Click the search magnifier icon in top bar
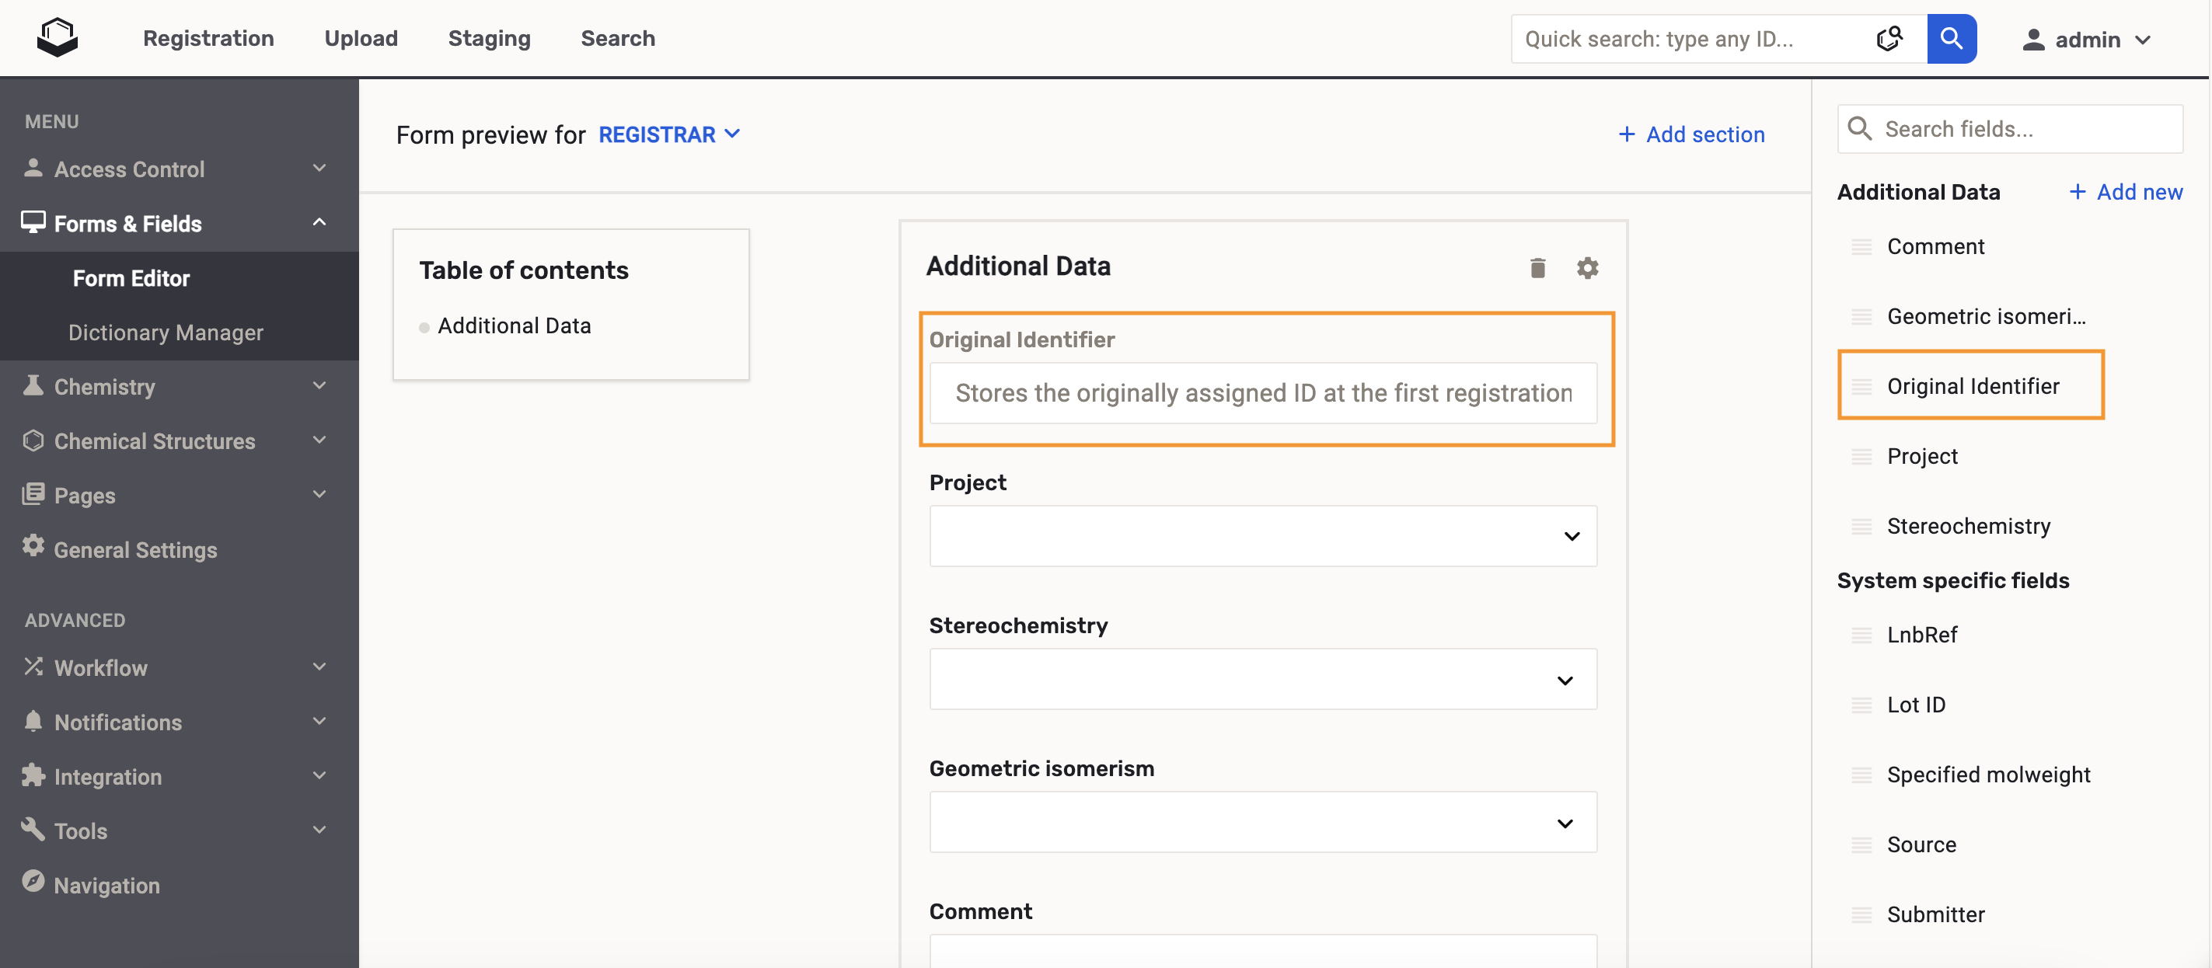Screen dimensions: 2212x968 1952,38
